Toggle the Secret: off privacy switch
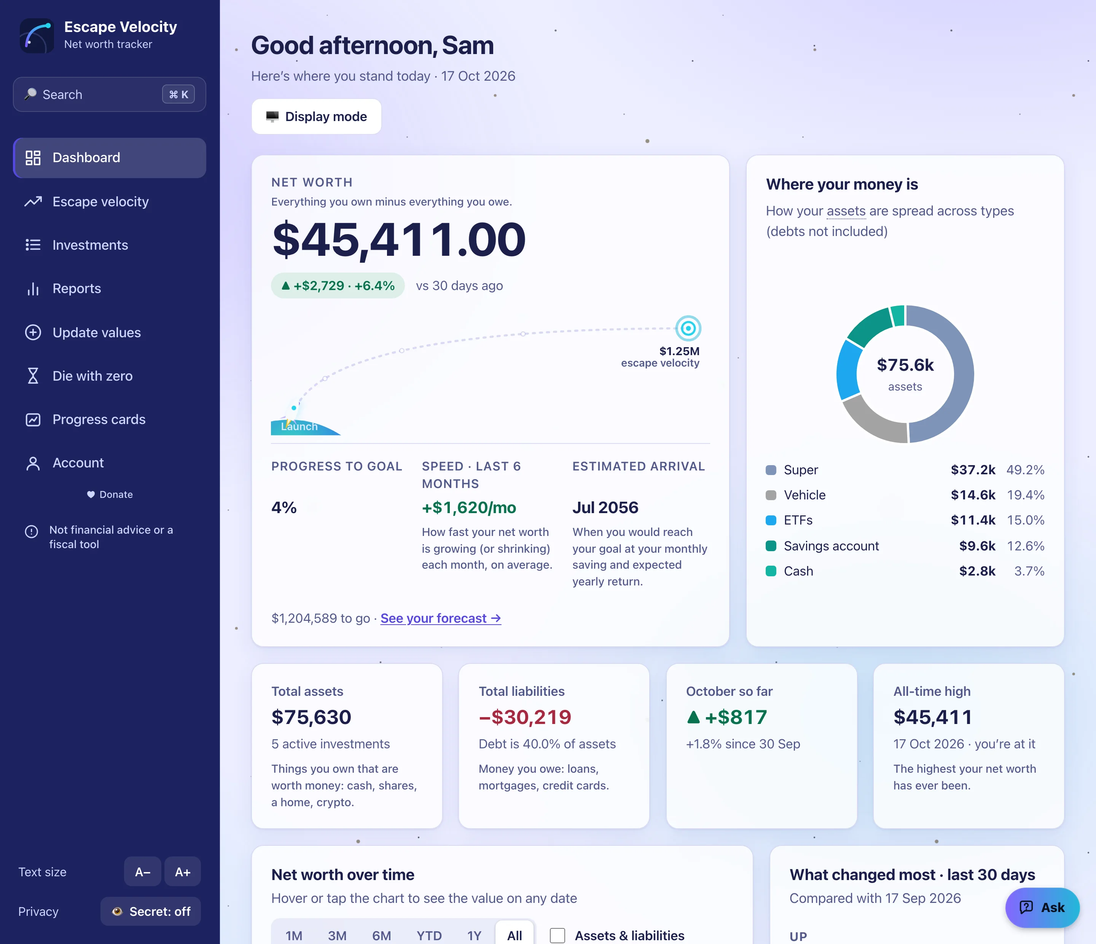The width and height of the screenshot is (1096, 944). tap(151, 911)
